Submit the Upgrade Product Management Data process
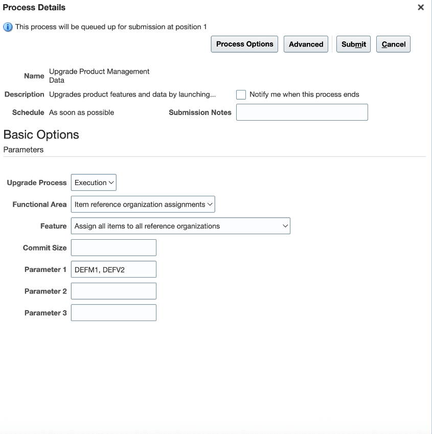The height and width of the screenshot is (434, 432). pos(353,44)
